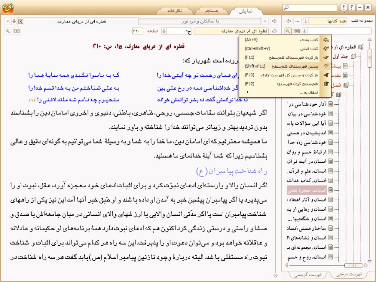Click the top search input field
This screenshot has width=376, height=282.
coord(313,8)
